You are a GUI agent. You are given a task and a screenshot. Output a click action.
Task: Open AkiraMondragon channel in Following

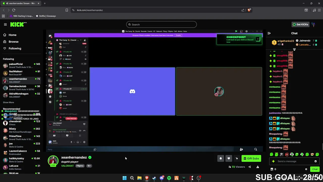point(21,95)
